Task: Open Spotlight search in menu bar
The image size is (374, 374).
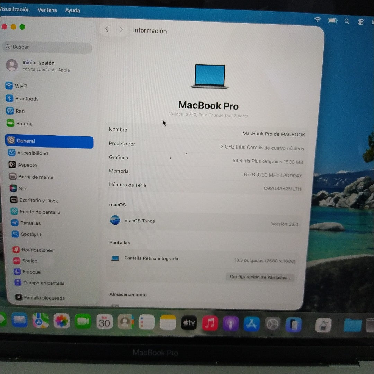Action: point(347,21)
